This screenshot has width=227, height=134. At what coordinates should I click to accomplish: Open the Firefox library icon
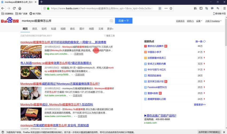[195, 8]
